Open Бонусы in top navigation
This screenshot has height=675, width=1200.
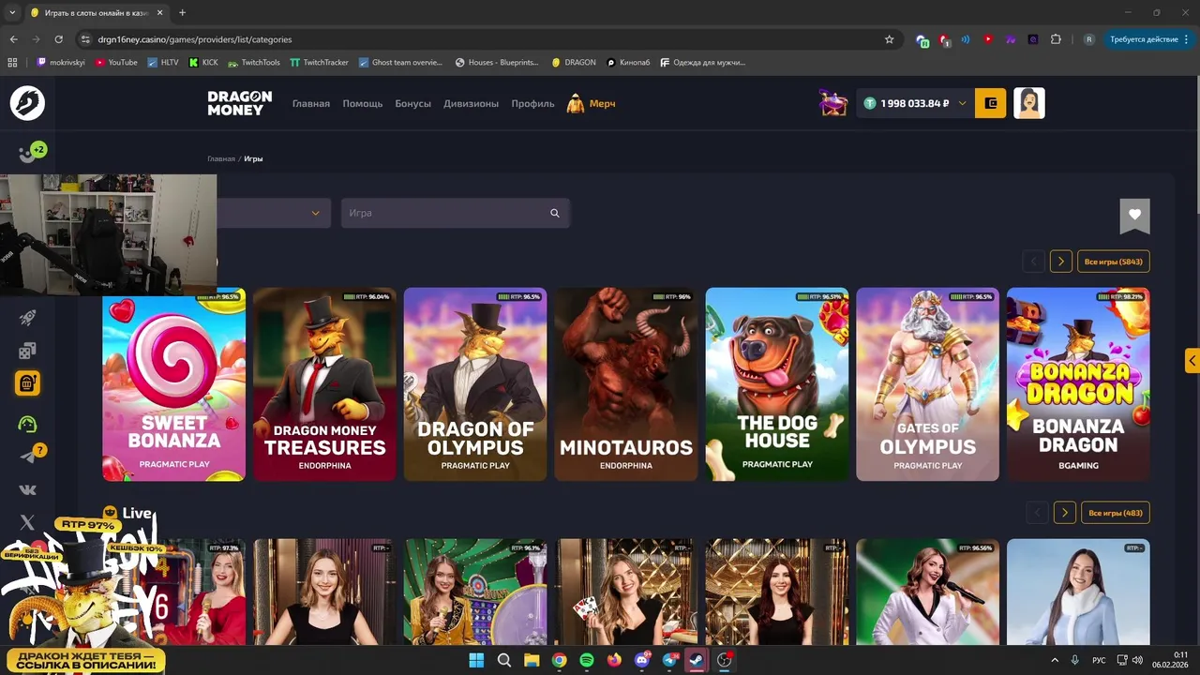coord(413,103)
